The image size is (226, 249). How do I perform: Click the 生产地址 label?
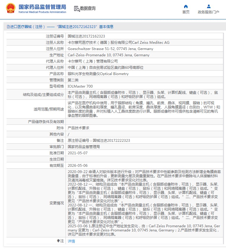[x=57, y=55]
